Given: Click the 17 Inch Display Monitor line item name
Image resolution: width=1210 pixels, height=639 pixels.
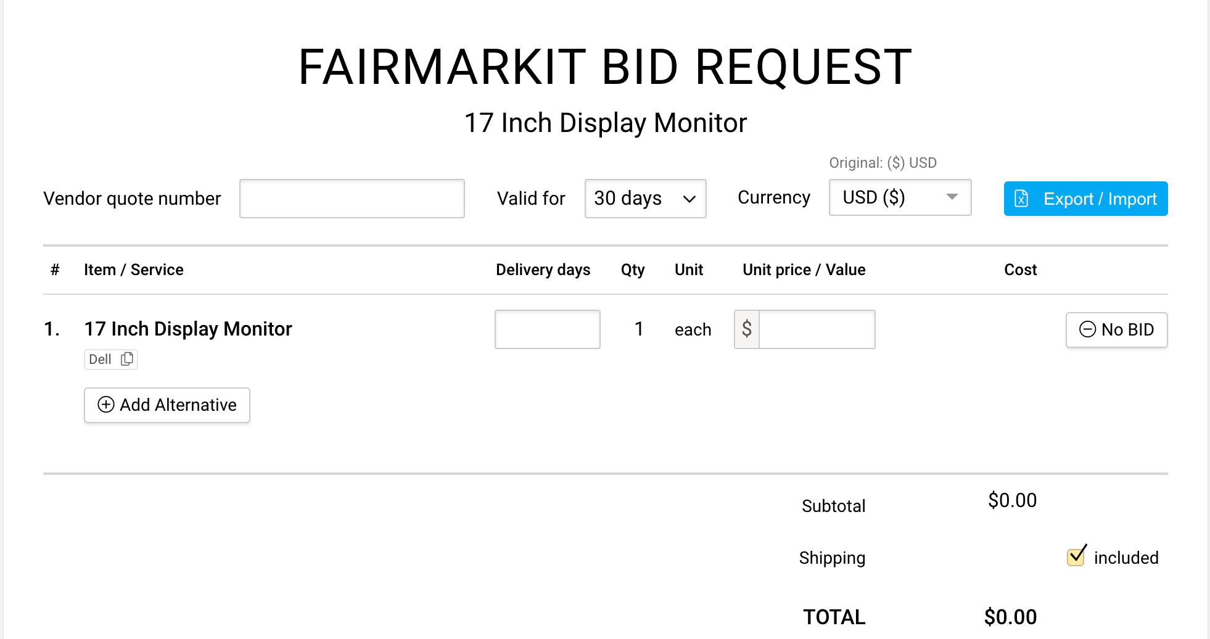Looking at the screenshot, I should coord(188,329).
